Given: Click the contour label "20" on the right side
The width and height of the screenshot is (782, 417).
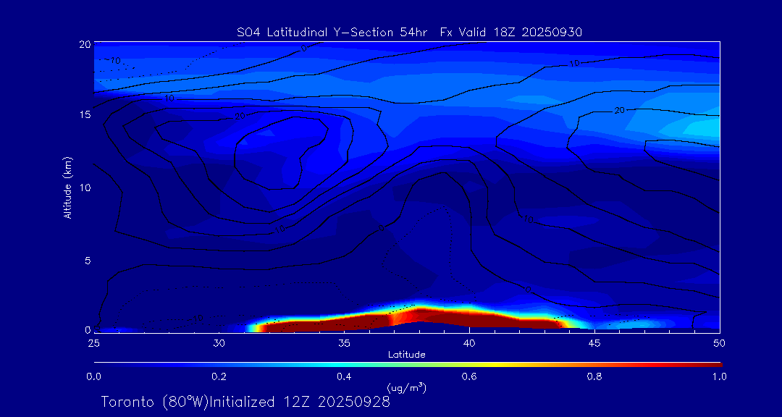Looking at the screenshot, I should point(619,111).
